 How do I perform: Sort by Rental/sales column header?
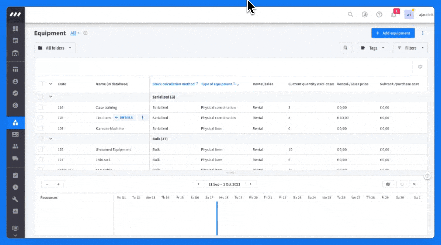263,84
